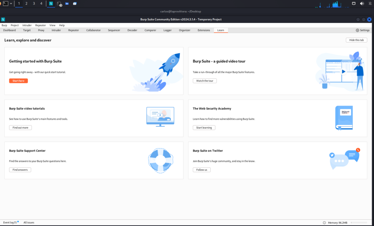Click the volume speaker icon in system tray

point(362,3)
